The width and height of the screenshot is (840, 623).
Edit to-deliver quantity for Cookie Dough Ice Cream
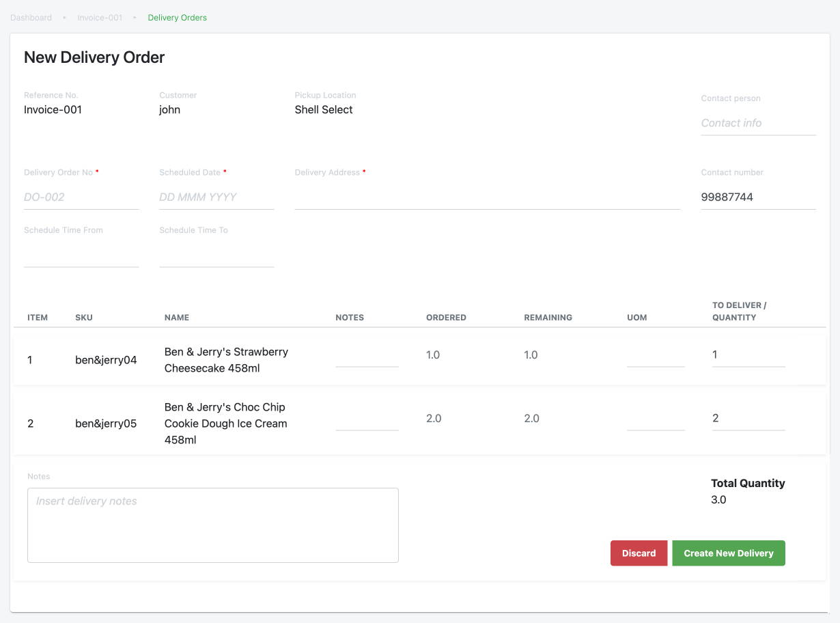pos(748,419)
